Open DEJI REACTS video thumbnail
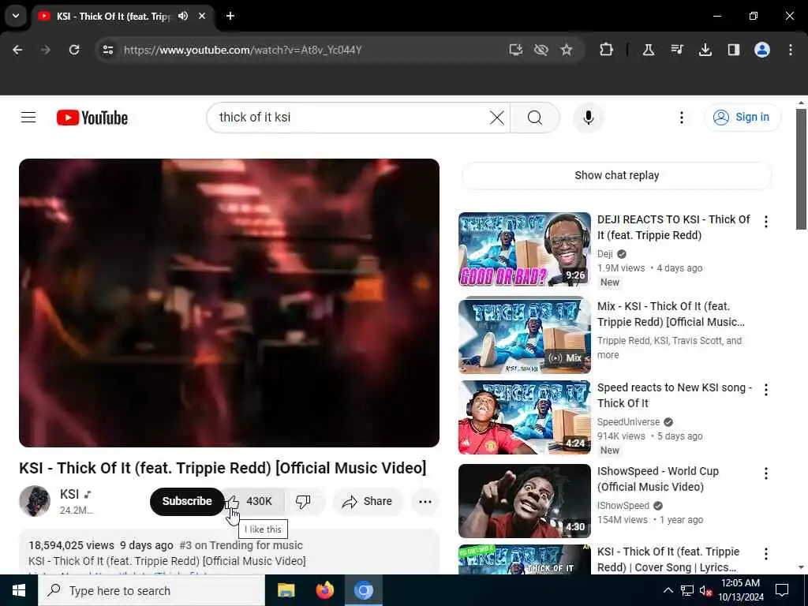 525,249
